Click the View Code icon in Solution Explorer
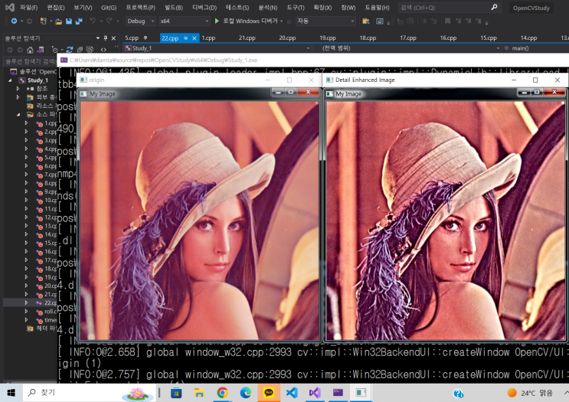This screenshot has height=402, width=569. point(104,49)
